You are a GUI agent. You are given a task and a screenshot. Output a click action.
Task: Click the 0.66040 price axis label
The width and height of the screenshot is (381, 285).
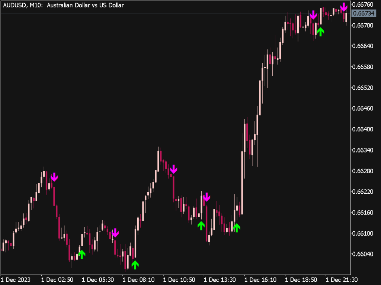[x=363, y=254]
